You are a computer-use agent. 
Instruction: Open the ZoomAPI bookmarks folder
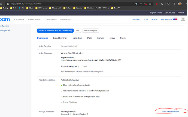[116, 8]
